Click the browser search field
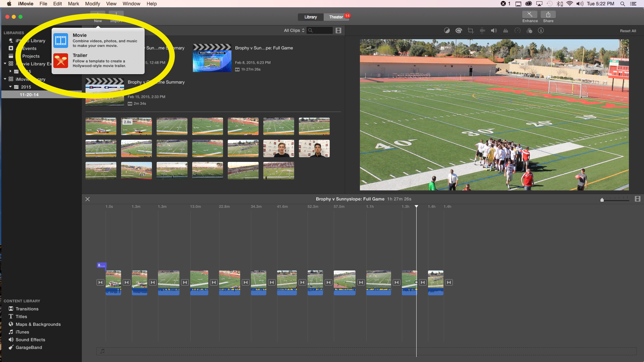Viewport: 644px width, 362px height. pyautogui.click(x=320, y=31)
